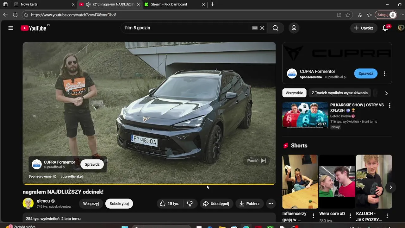Like the video (15 tys.)

point(170,204)
